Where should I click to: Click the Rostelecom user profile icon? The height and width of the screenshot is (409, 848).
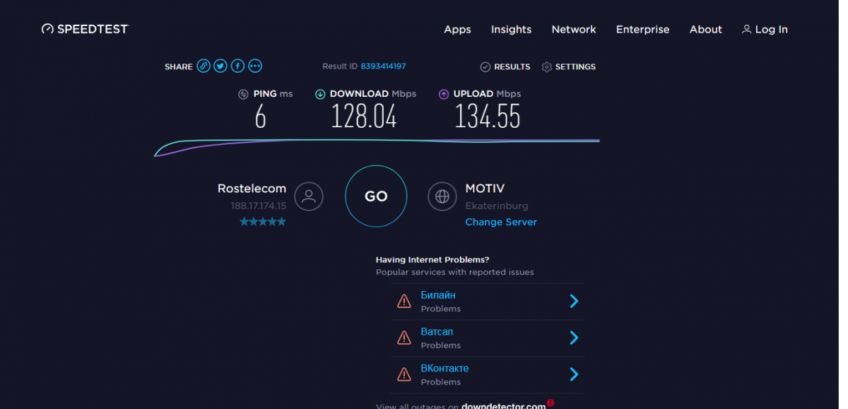point(309,196)
